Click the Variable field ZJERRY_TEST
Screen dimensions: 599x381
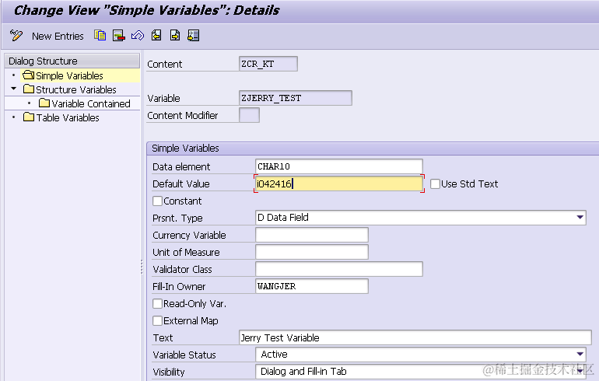click(x=296, y=98)
